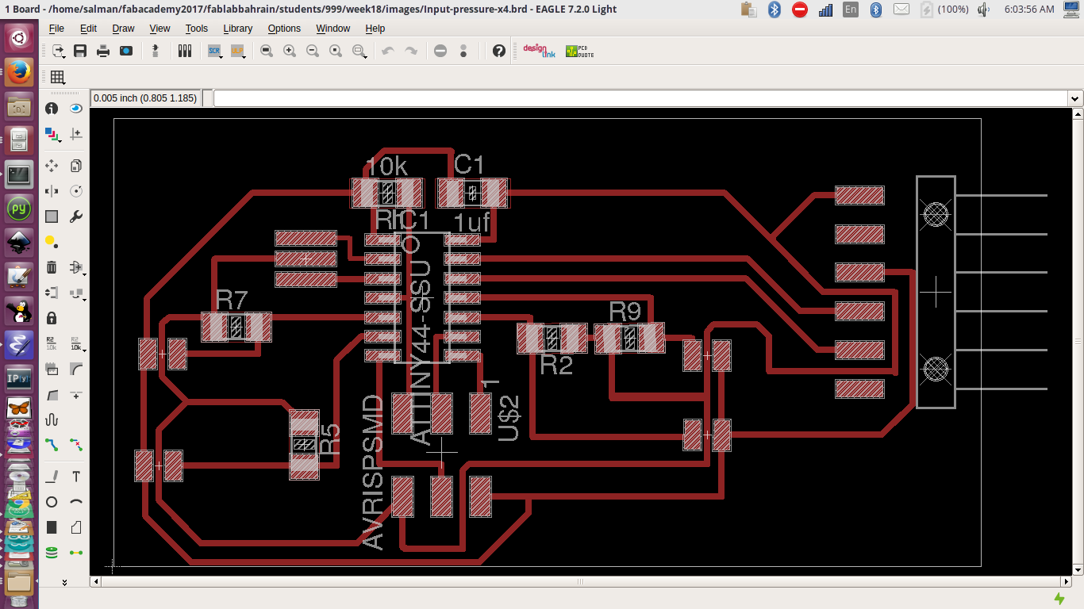Open the script dropdown beside SCR
Screen dimensions: 1084x609
[x=221, y=58]
